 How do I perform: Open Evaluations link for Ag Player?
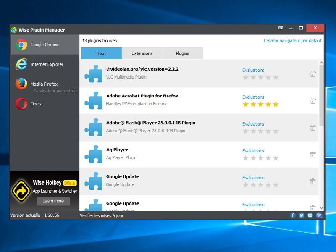(x=253, y=151)
